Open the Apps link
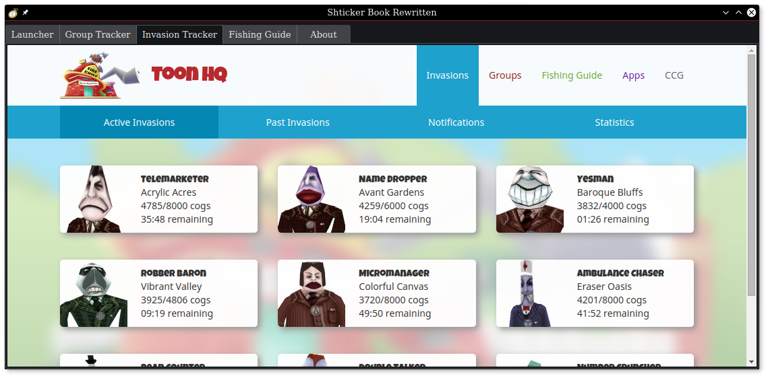This screenshot has width=768, height=378. pyautogui.click(x=633, y=76)
